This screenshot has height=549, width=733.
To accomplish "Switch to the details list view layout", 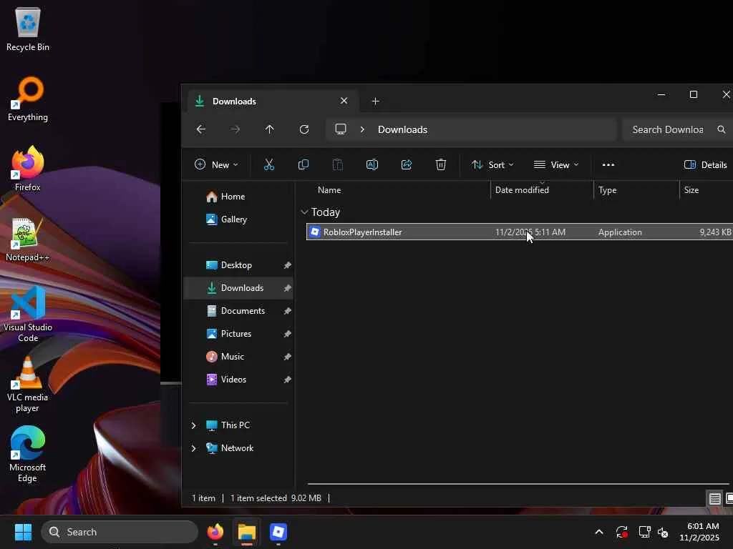I will [x=714, y=499].
